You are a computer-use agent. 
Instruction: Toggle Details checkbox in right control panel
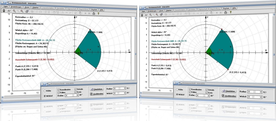tap(207, 90)
